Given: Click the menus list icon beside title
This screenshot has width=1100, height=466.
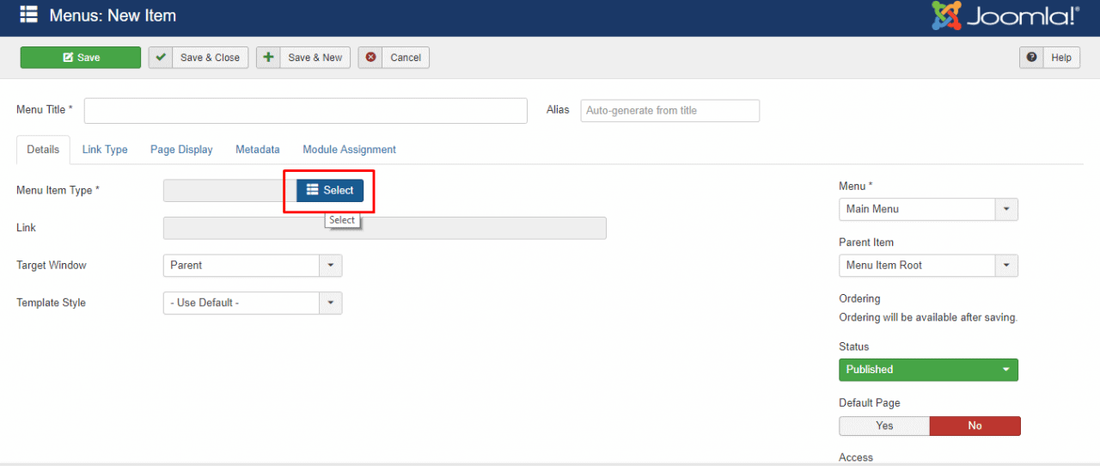Looking at the screenshot, I should coord(28,15).
